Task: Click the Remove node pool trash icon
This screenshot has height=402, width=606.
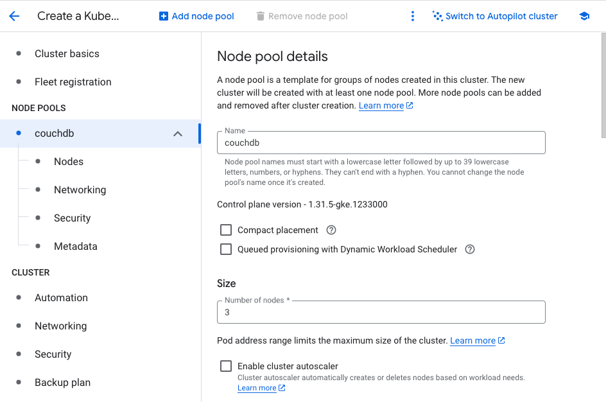Action: coord(261,16)
